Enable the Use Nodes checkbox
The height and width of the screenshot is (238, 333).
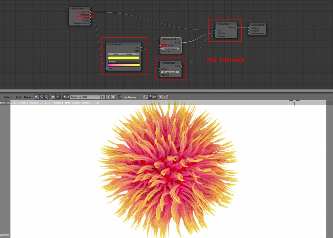[x=119, y=97]
